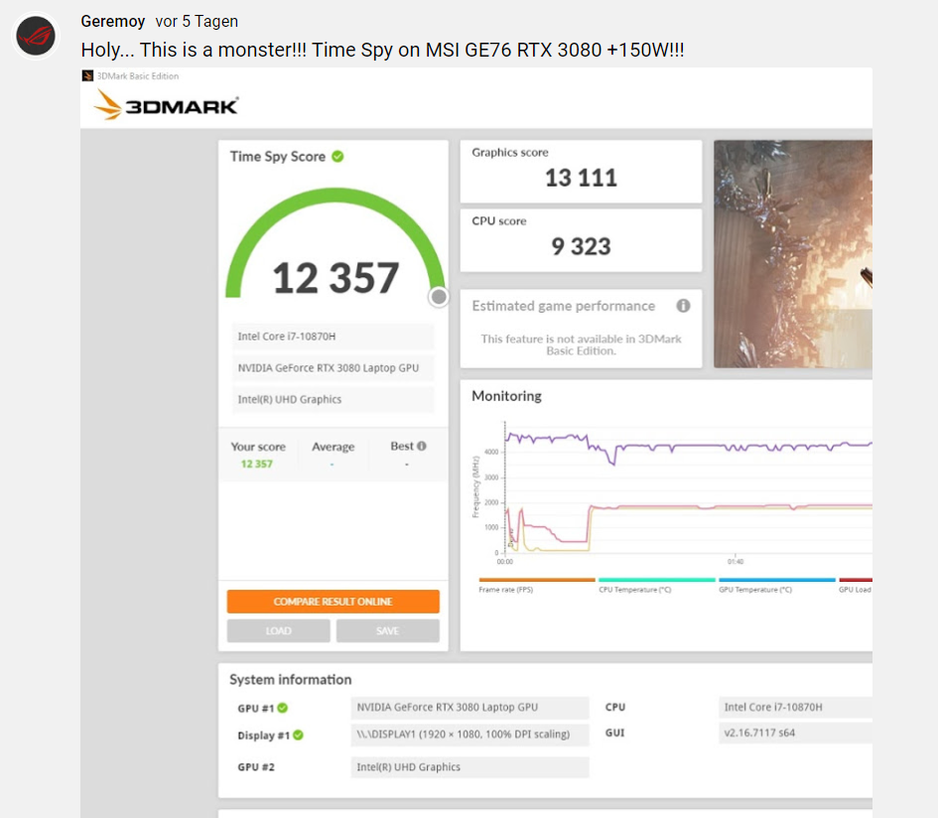
Task: Click the CPU score panel showing 9 323
Action: (581, 239)
